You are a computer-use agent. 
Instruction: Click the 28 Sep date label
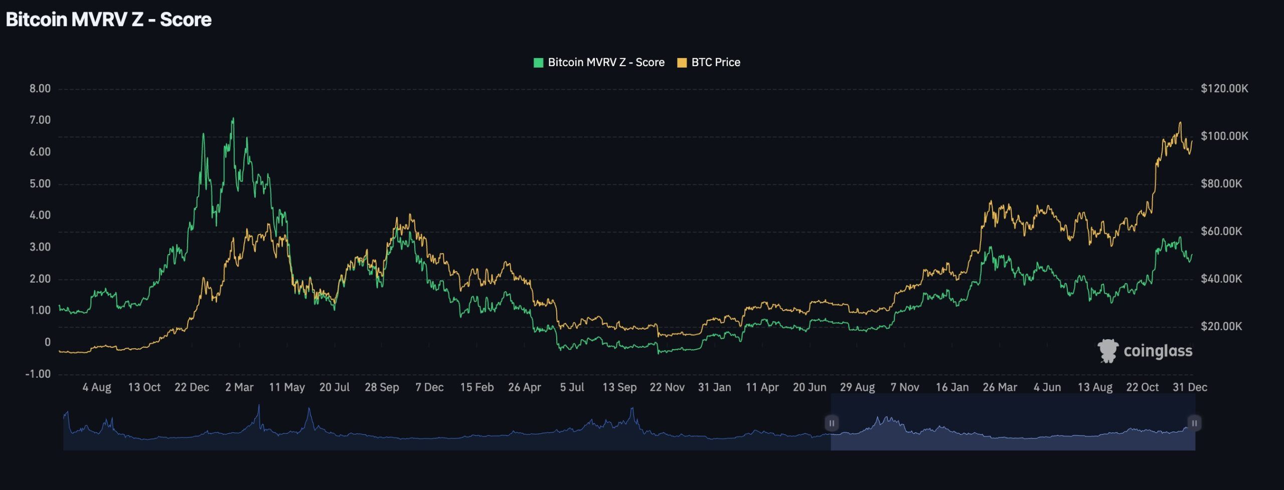point(382,387)
